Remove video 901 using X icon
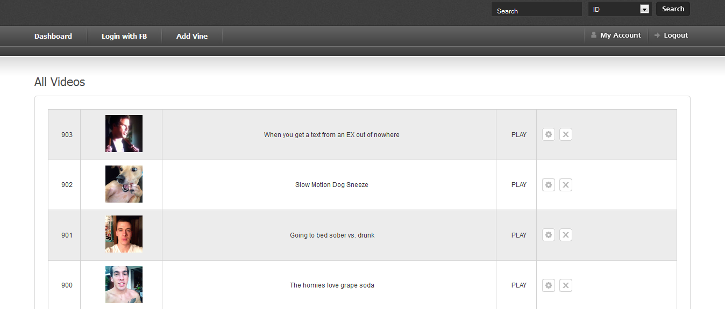The width and height of the screenshot is (725, 309). (x=565, y=235)
